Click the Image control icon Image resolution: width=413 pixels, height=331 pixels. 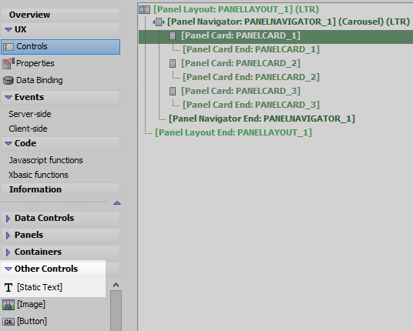click(8, 305)
